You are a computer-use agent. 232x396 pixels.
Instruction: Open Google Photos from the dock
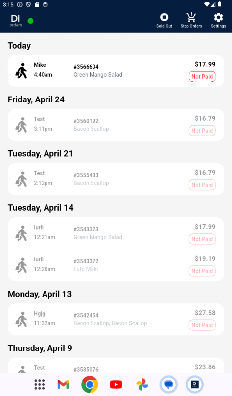142,385
